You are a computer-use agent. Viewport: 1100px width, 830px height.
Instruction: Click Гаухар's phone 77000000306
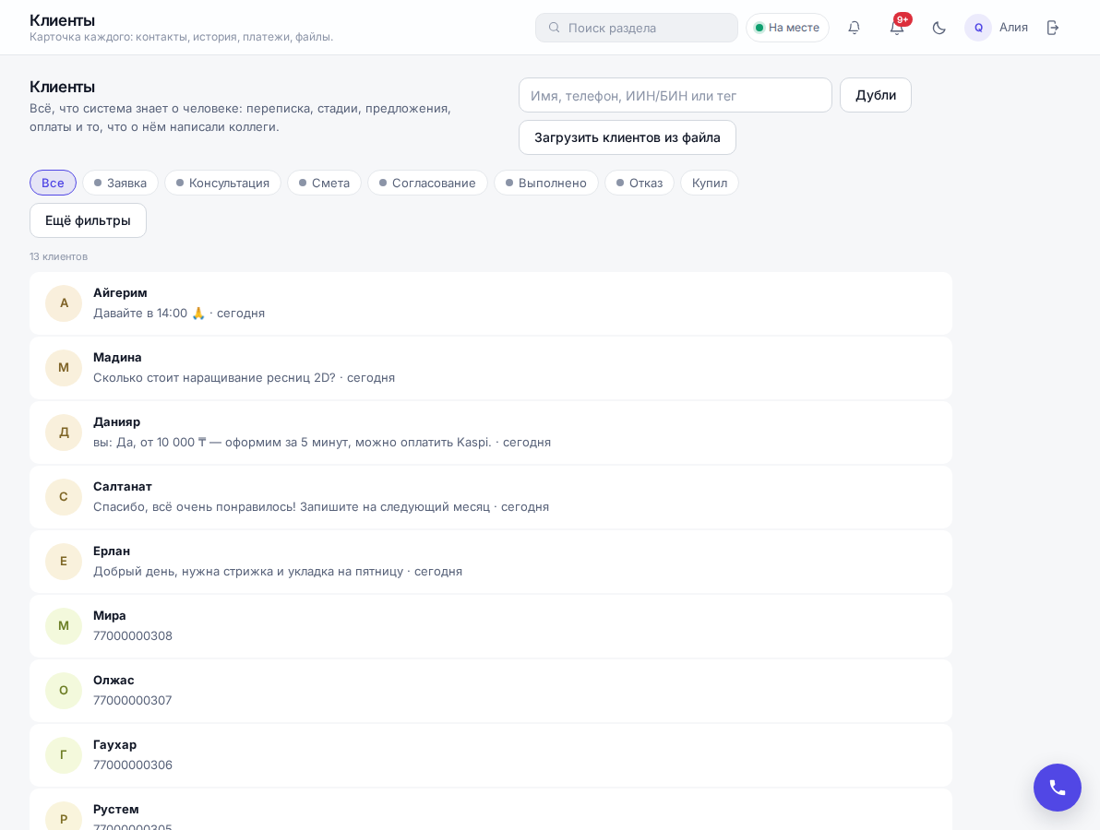click(133, 765)
